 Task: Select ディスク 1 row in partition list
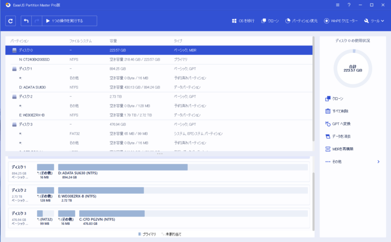[x=159, y=68]
